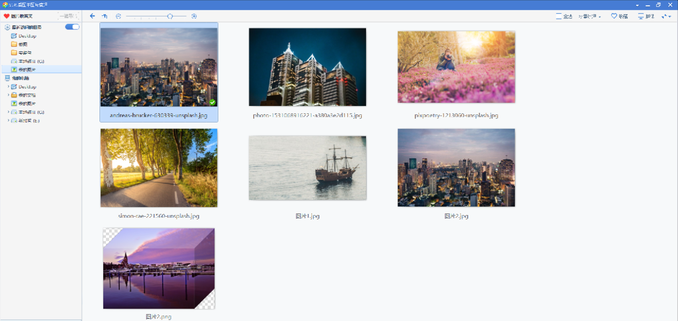Click the thumbnail size slider handle

pyautogui.click(x=170, y=17)
